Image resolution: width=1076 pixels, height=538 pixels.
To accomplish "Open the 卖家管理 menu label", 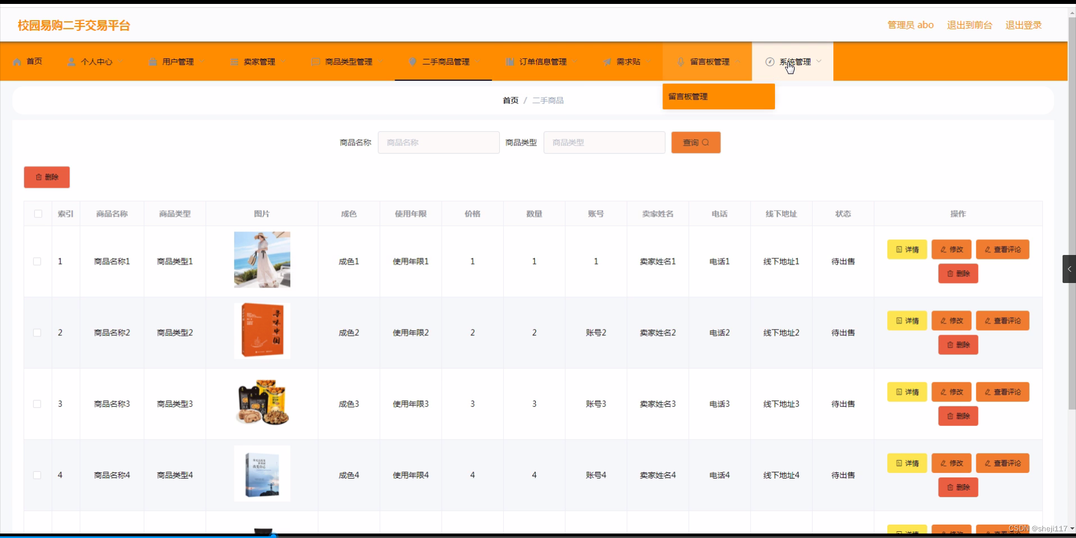I will point(259,62).
